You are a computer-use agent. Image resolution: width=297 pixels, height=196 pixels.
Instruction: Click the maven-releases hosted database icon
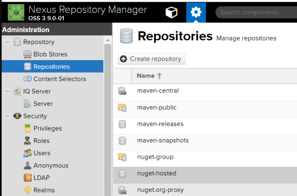pos(122,124)
